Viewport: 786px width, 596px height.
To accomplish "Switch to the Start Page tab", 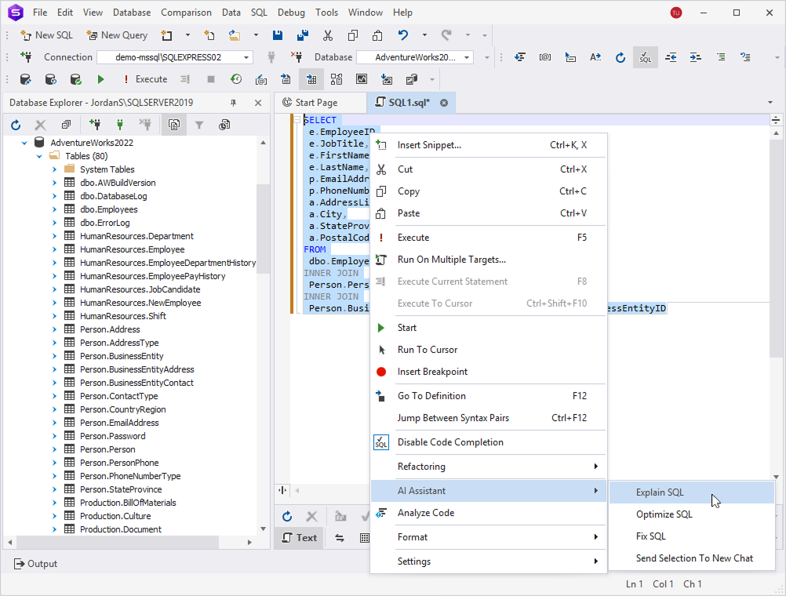I will (x=316, y=103).
